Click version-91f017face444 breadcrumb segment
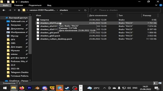The width and height of the screenshot is (163, 91). tap(42, 10)
